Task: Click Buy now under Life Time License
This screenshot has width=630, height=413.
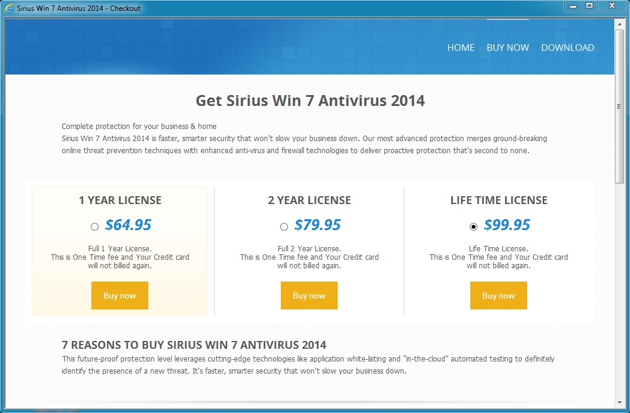Action: pos(498,296)
